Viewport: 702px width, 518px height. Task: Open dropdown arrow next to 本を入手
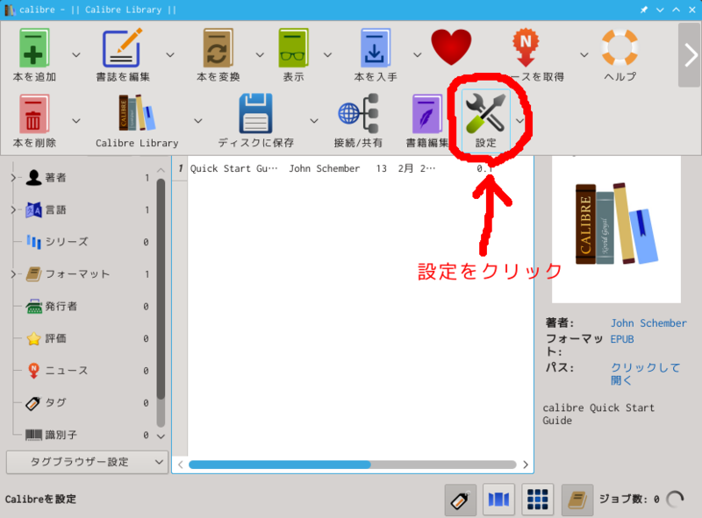click(x=418, y=54)
